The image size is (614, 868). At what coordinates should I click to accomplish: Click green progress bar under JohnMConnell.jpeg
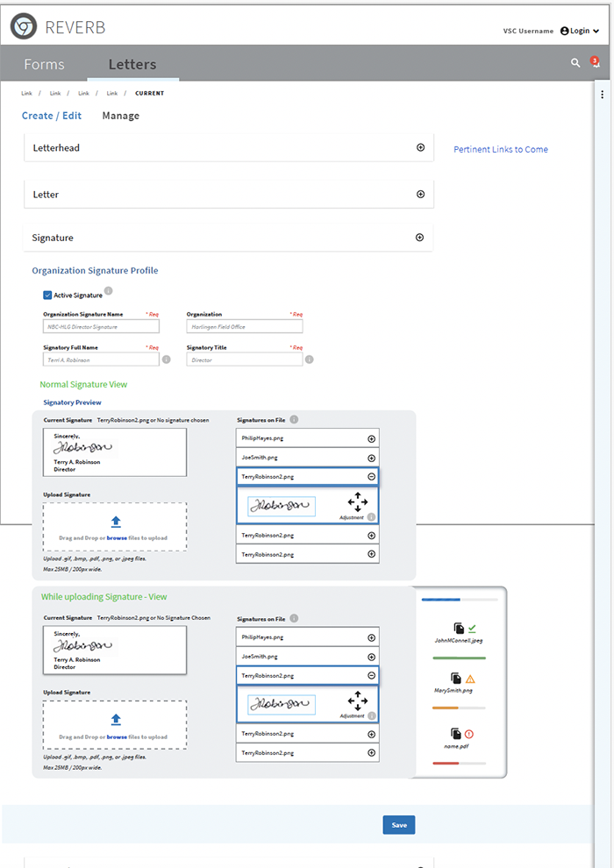click(459, 658)
